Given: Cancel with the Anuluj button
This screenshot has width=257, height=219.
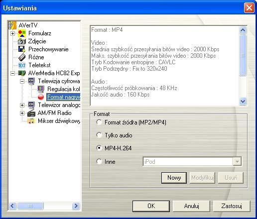Looking at the screenshot, I should click(191, 206).
